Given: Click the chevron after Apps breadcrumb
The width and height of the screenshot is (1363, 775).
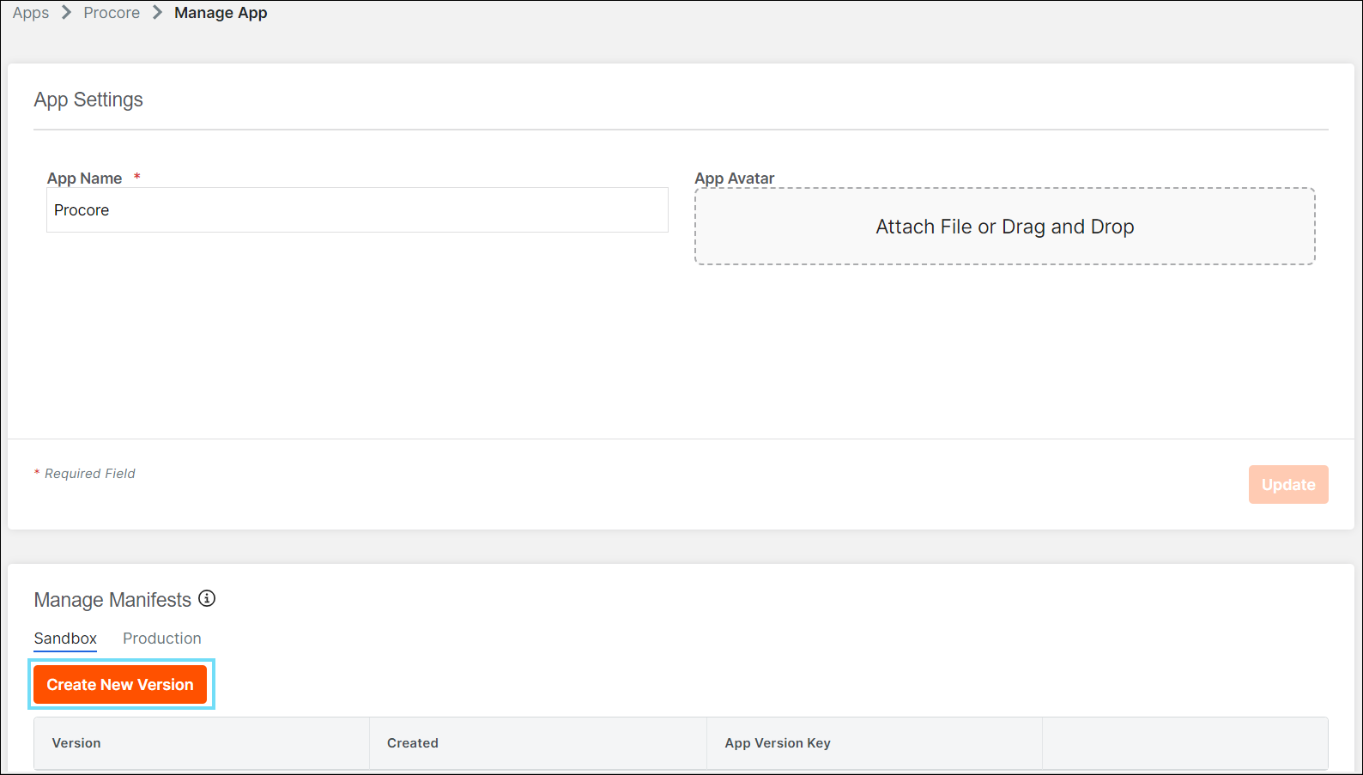Looking at the screenshot, I should (x=66, y=13).
